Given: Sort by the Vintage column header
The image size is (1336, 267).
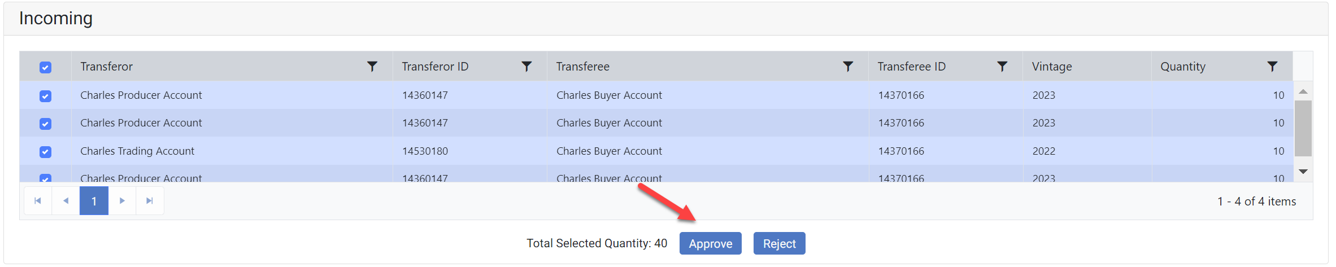Looking at the screenshot, I should [x=1052, y=67].
